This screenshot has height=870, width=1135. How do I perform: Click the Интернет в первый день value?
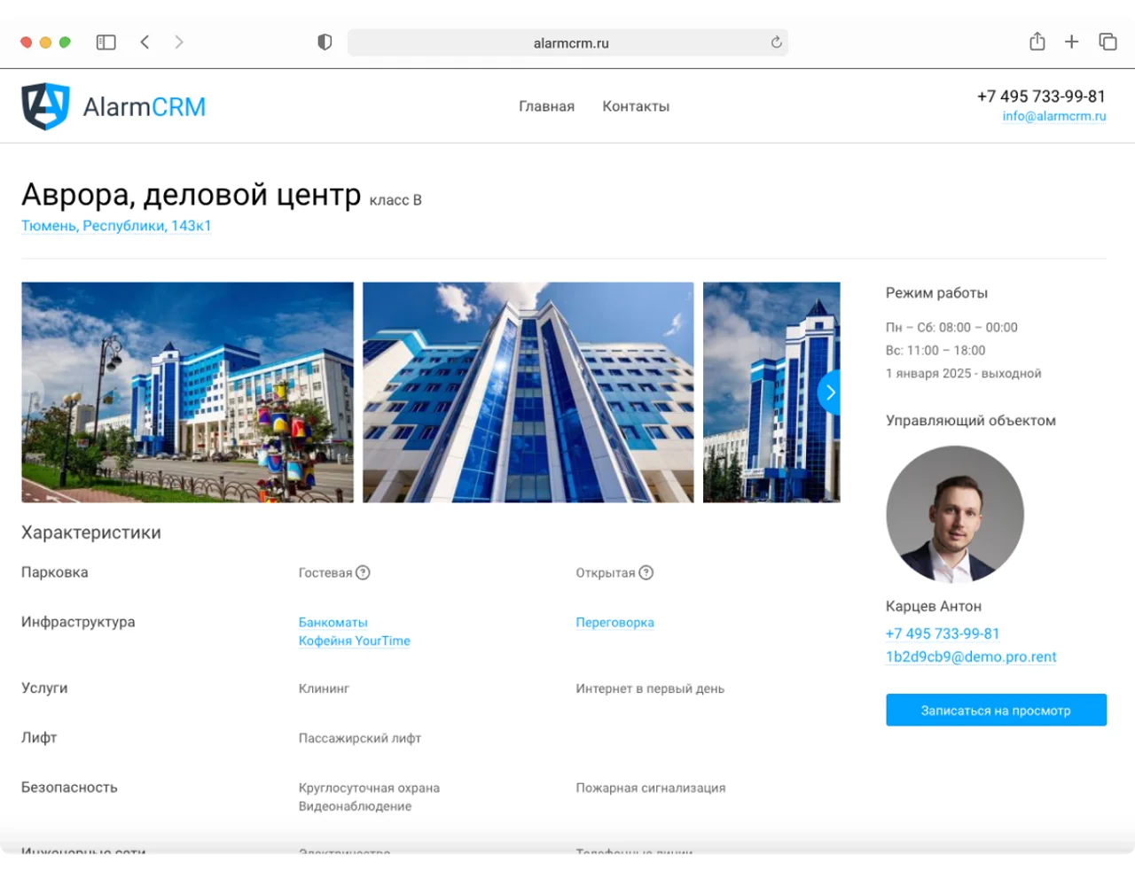(x=650, y=688)
